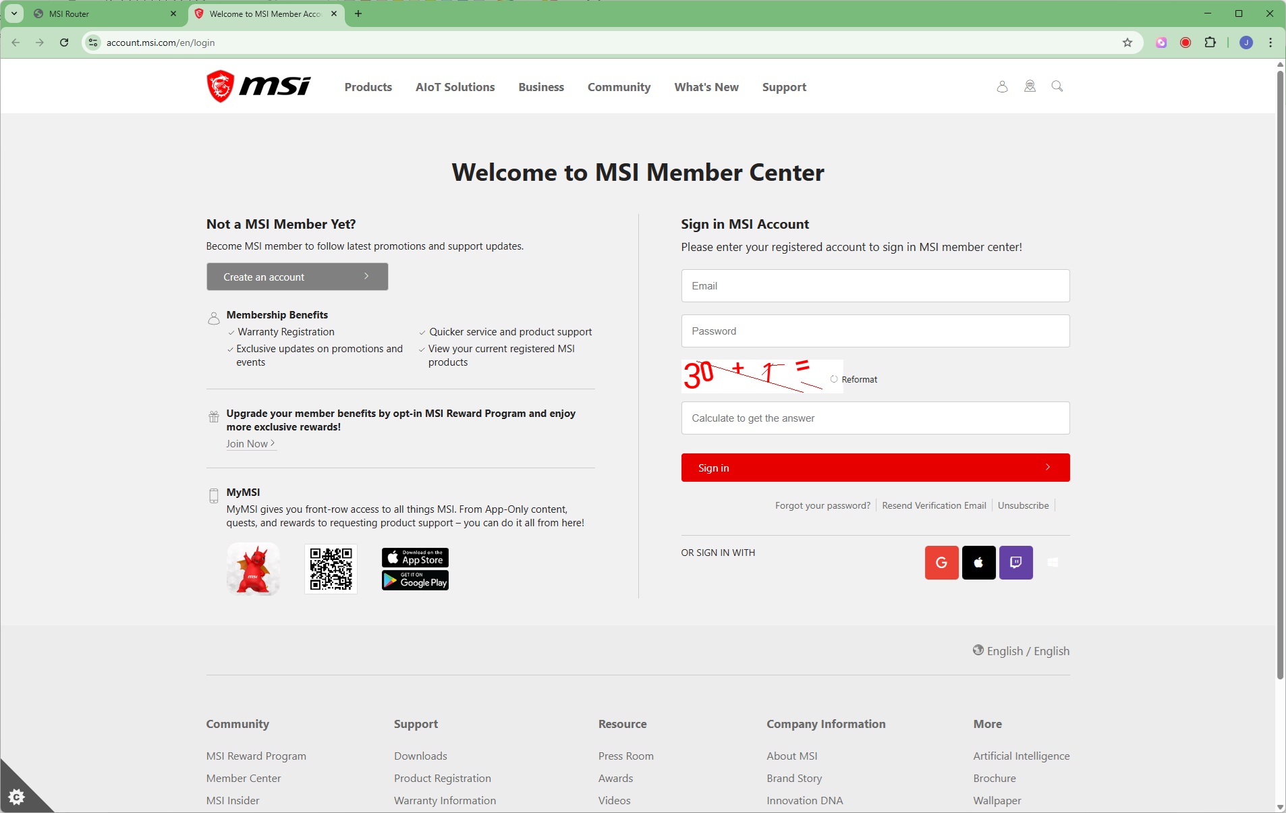Reload the page
The height and width of the screenshot is (813, 1286).
64,43
